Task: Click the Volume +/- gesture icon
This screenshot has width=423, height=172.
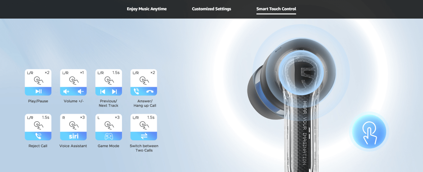Action: (73, 82)
